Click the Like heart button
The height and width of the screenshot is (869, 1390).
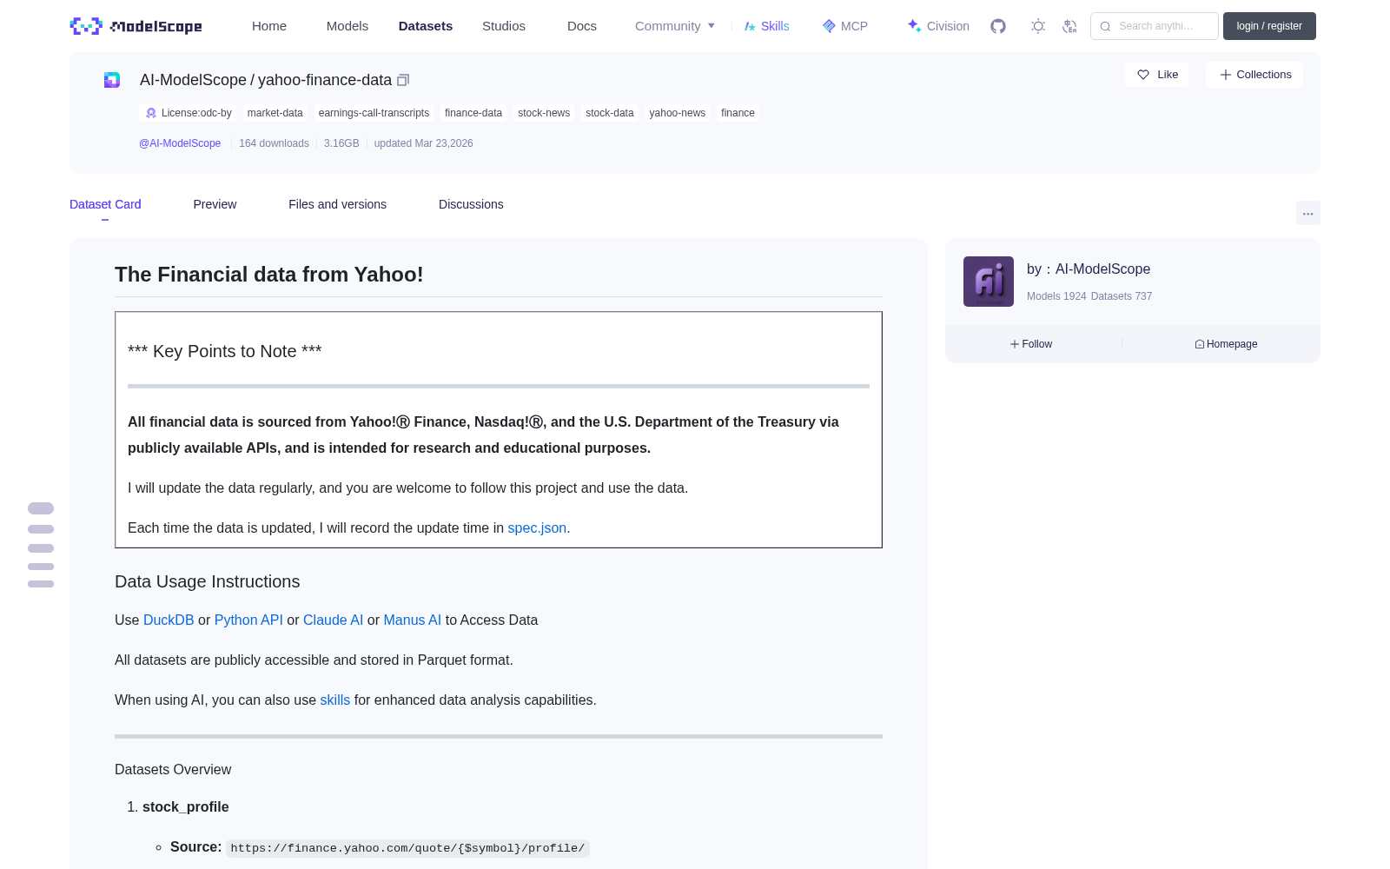pos(1157,75)
